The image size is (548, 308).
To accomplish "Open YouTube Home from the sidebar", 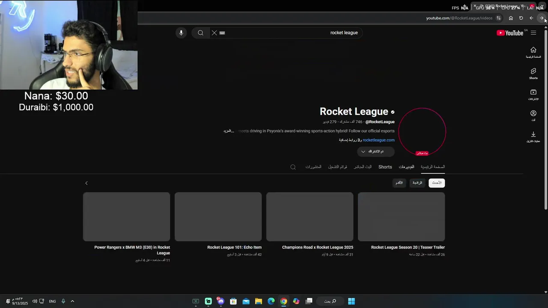I will pos(533,52).
